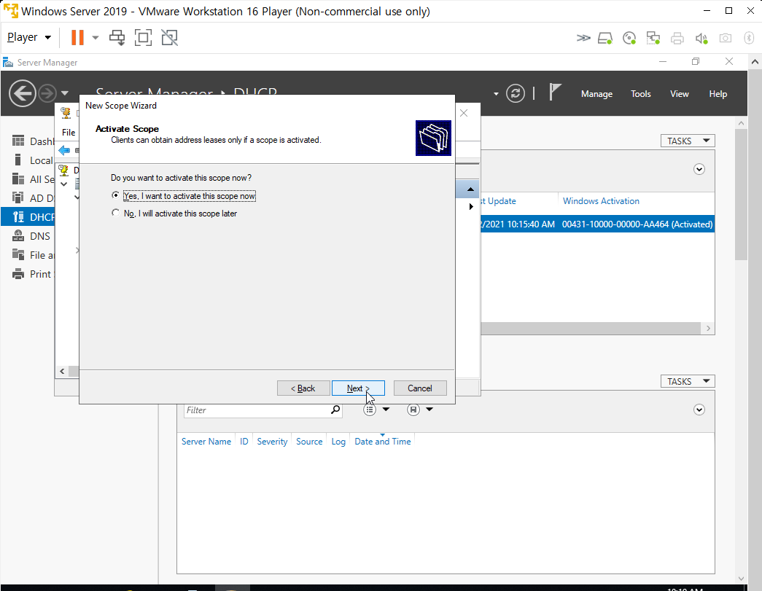Click the Events Filter input field

click(257, 410)
